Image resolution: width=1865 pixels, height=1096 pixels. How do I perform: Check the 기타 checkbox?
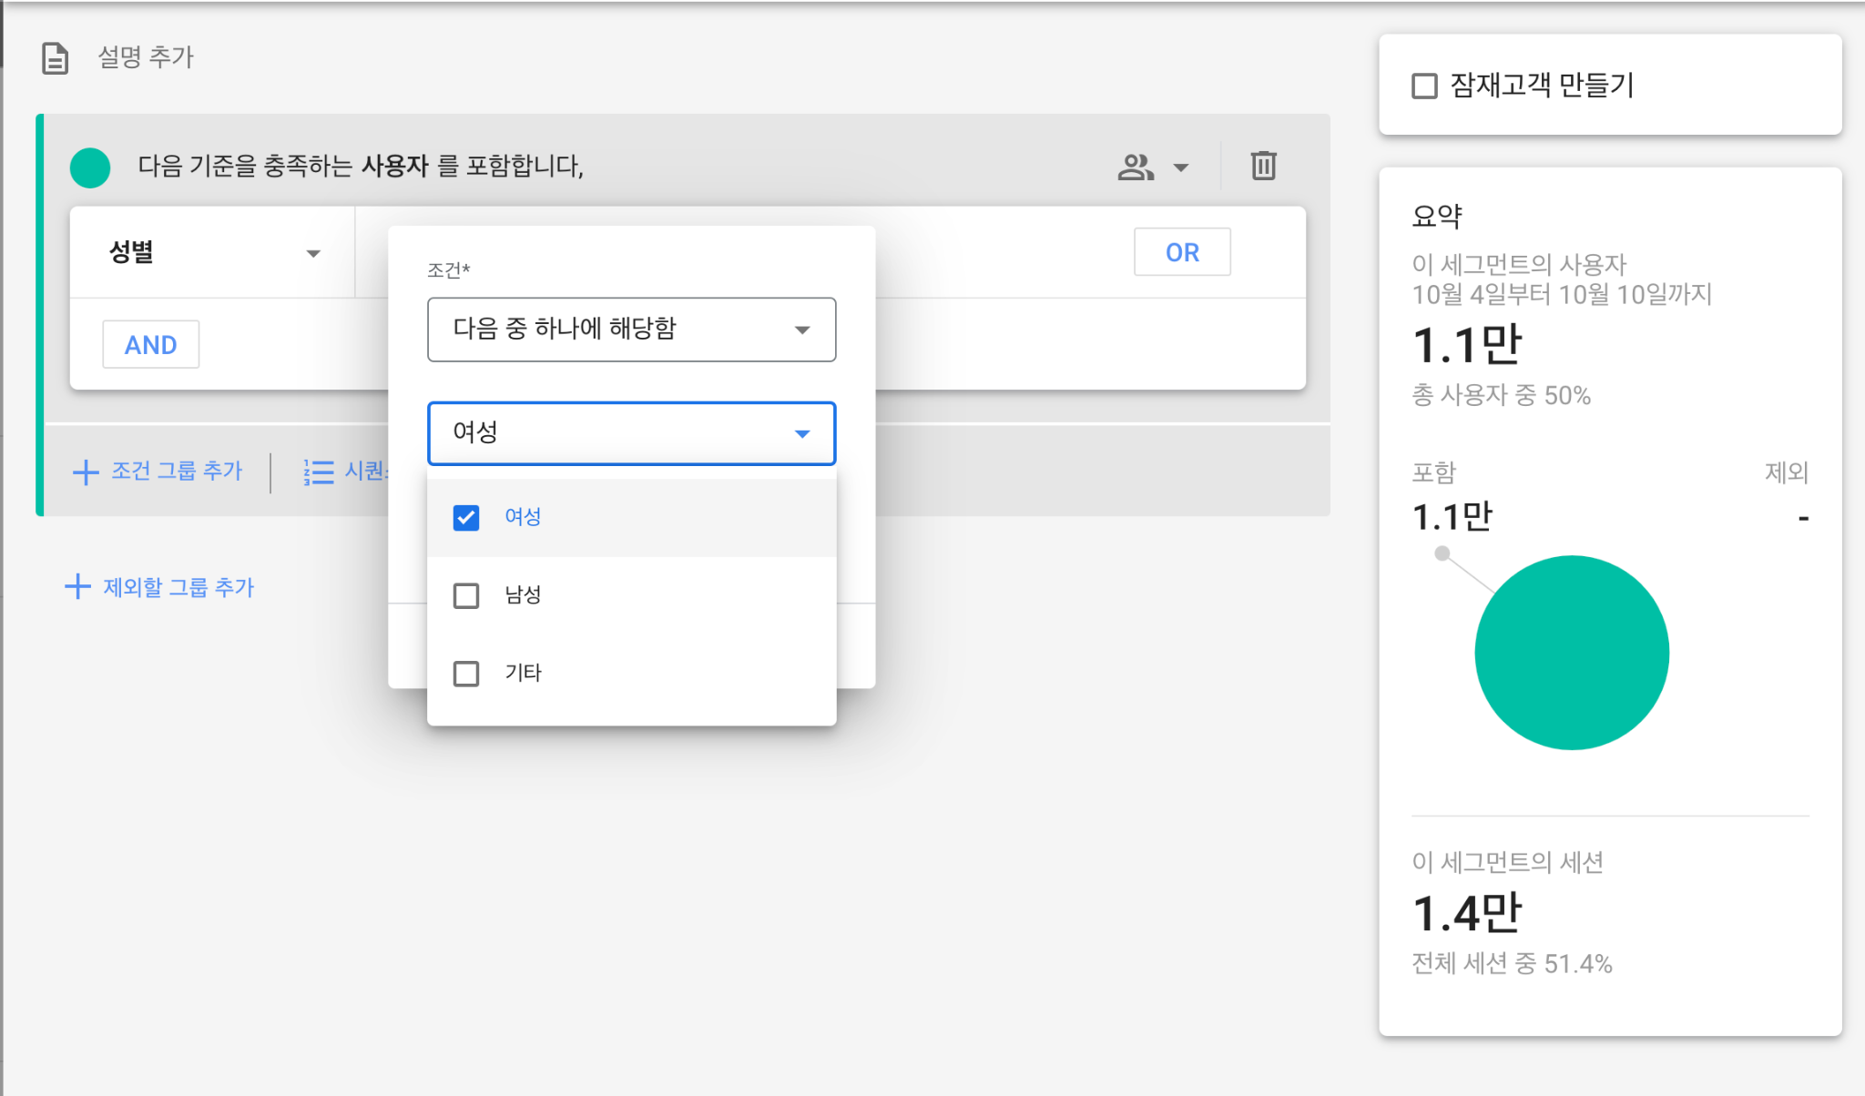[466, 674]
